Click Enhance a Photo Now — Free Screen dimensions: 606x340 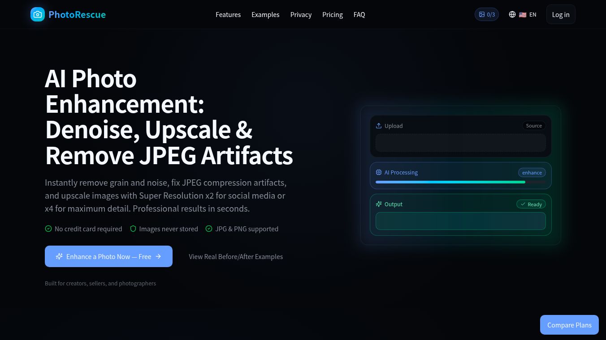point(108,256)
